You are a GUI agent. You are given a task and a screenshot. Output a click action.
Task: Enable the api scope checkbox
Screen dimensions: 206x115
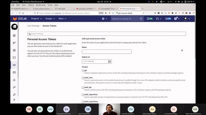[x=83, y=71]
